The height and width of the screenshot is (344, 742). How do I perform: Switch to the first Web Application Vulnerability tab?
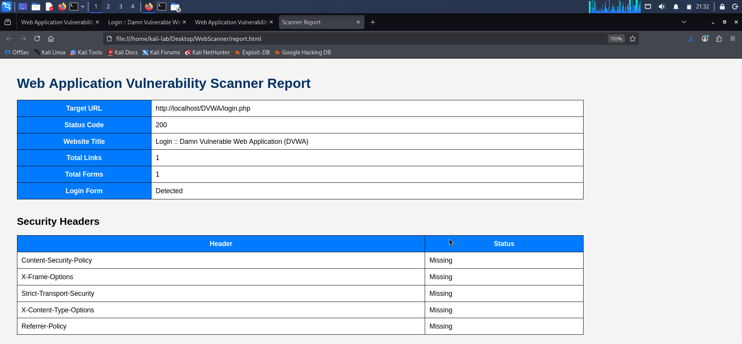(57, 22)
